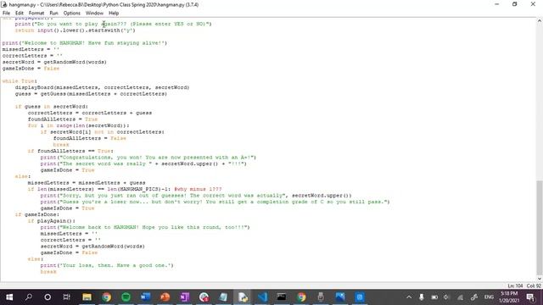This screenshot has height=305, width=543.
Task: Open Microsoft Word from the taskbar
Action: [145, 297]
